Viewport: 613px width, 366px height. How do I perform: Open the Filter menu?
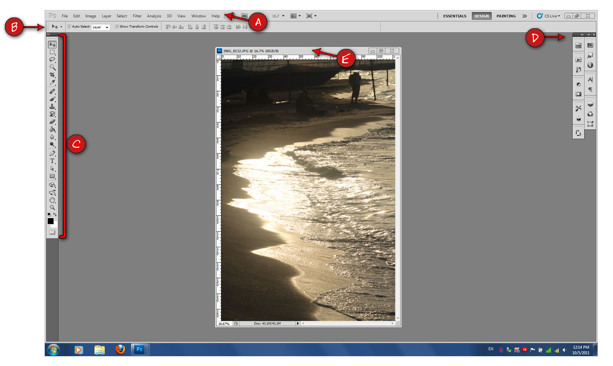(137, 16)
